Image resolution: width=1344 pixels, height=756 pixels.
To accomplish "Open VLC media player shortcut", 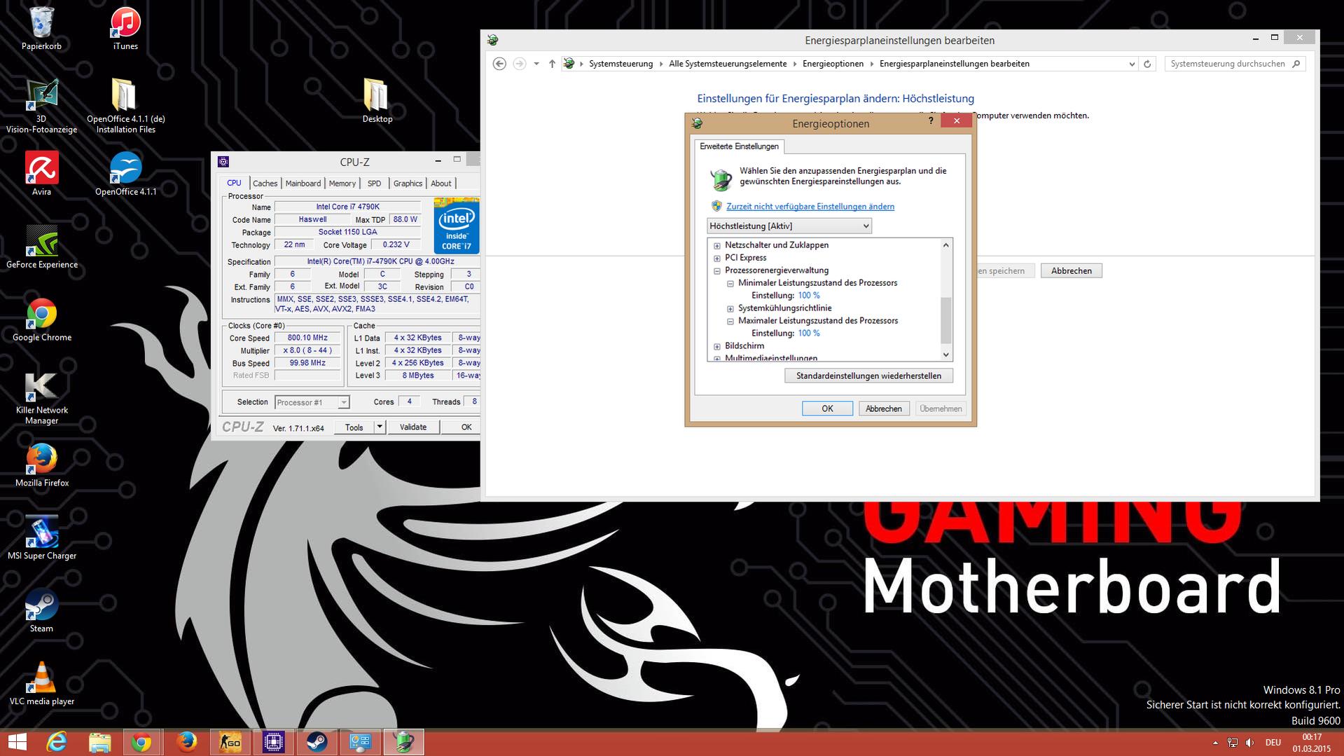I will click(41, 683).
